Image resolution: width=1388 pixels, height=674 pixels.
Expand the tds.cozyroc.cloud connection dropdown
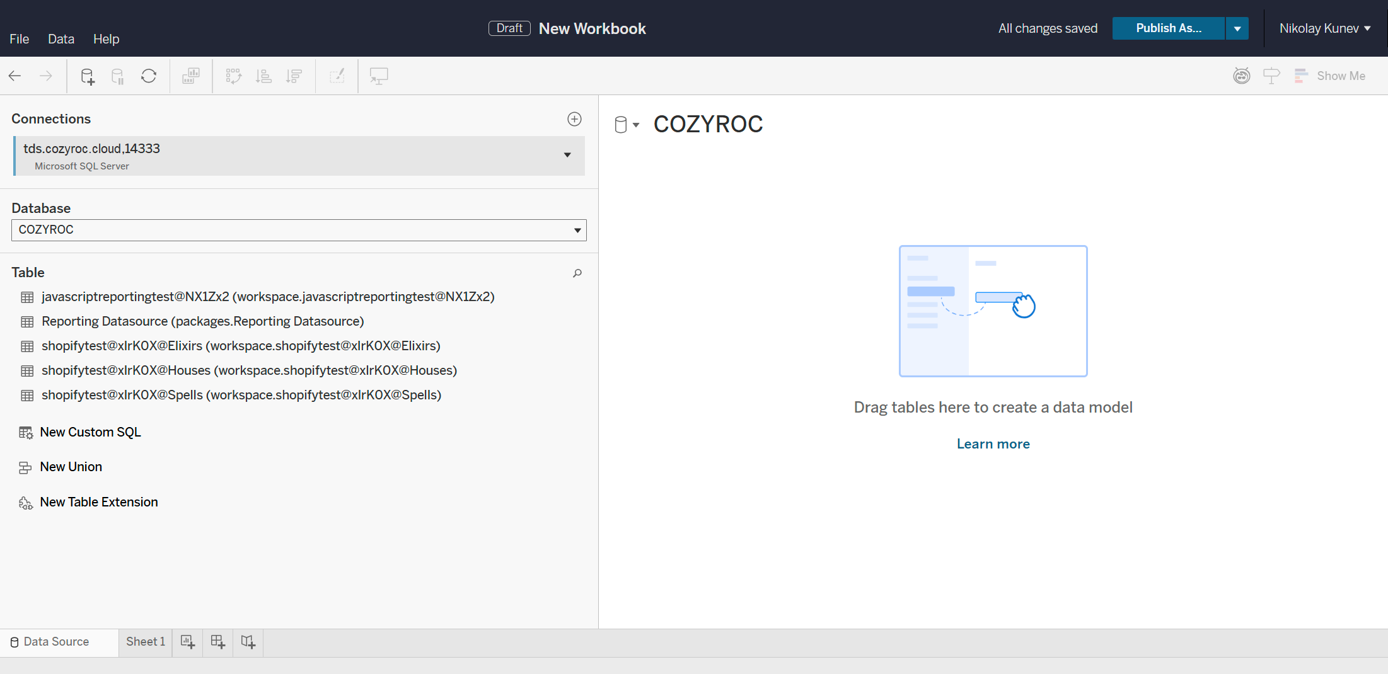click(567, 155)
